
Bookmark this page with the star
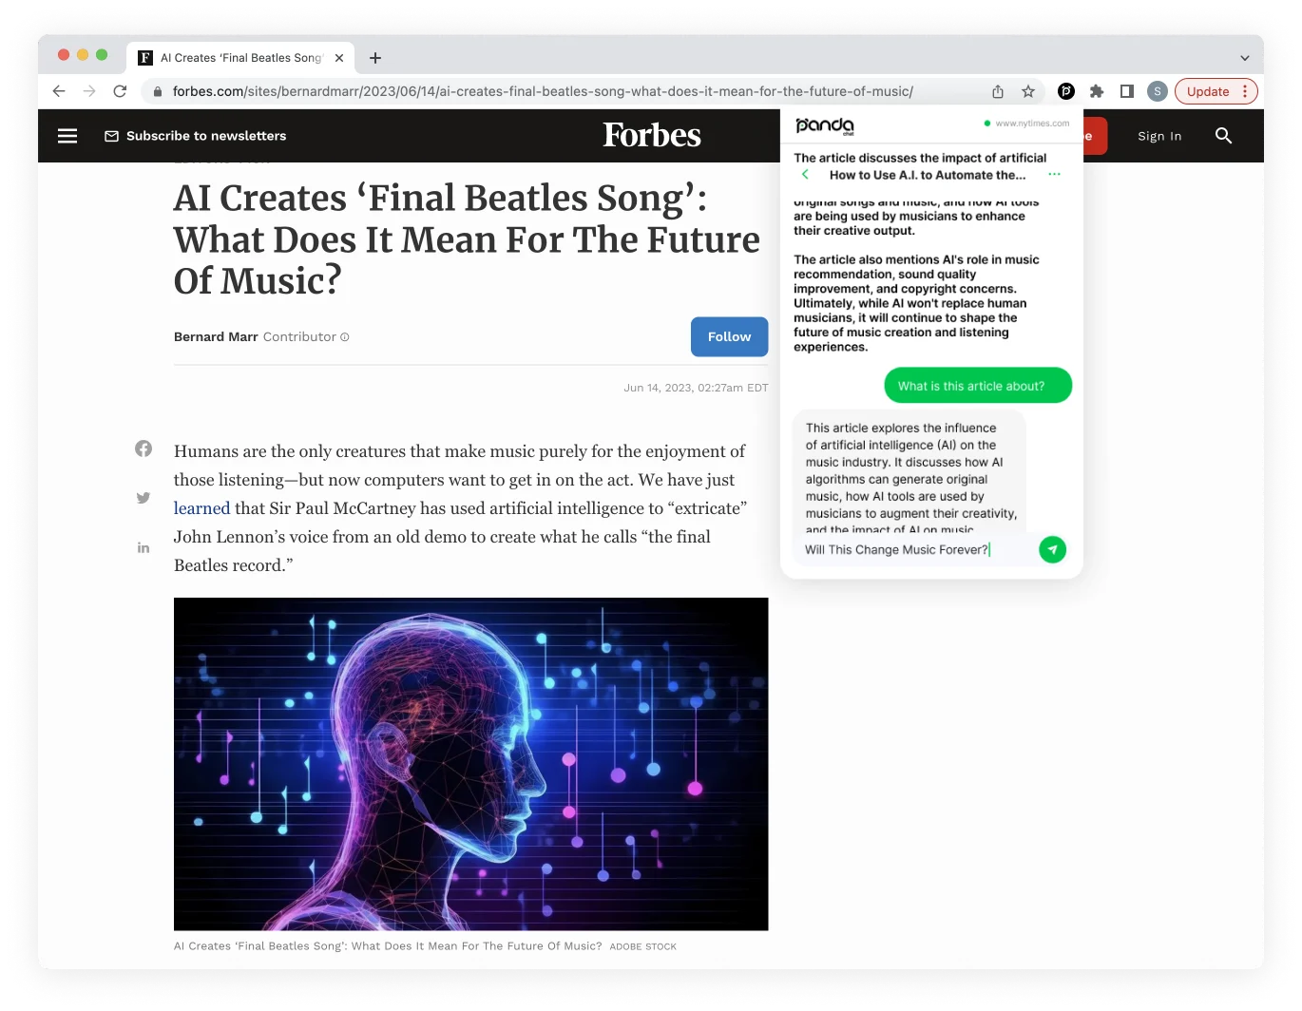tap(1028, 91)
